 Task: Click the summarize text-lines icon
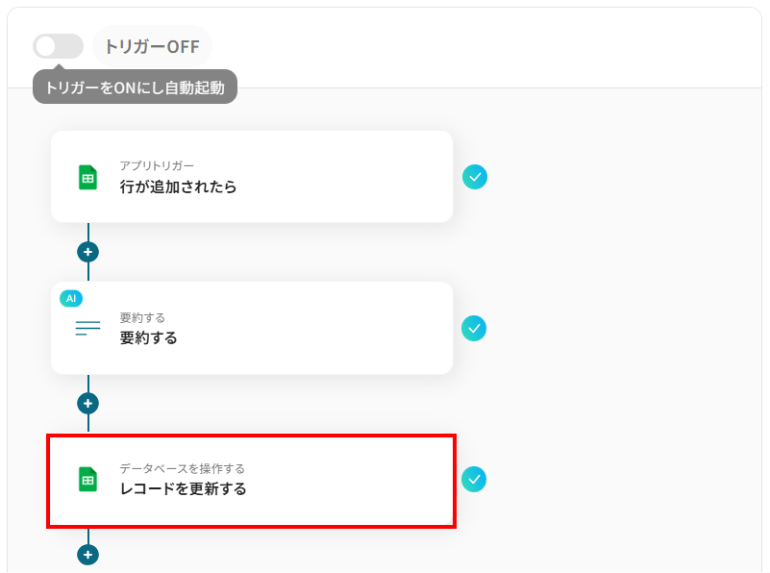coord(87,328)
